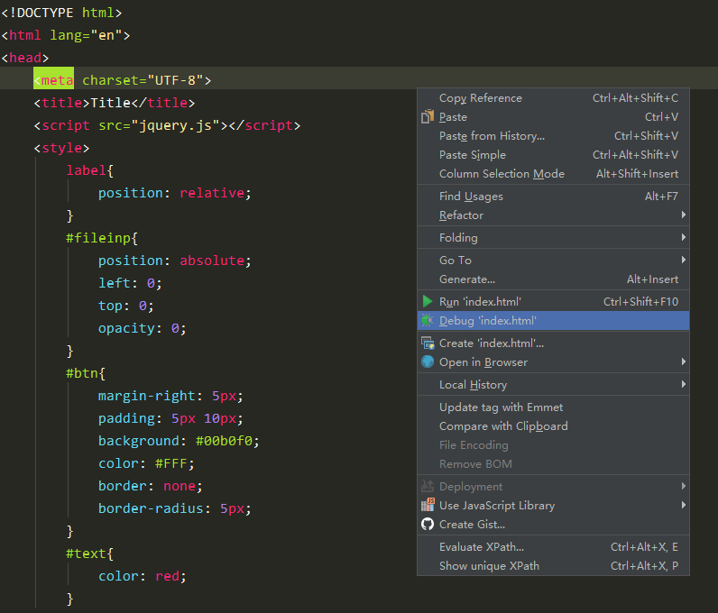This screenshot has height=613, width=718.
Task: Choose Find Usages menu entry
Action: point(553,197)
